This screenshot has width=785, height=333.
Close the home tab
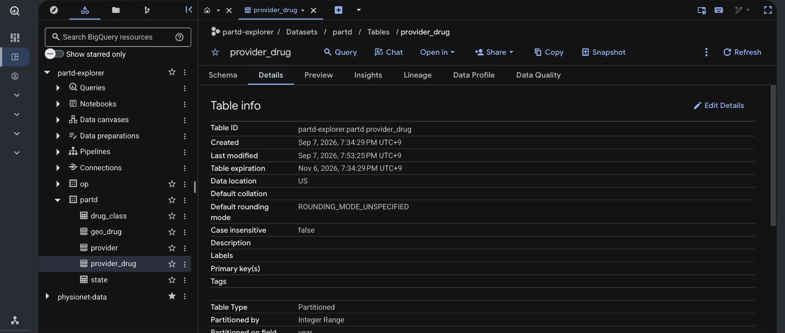coord(229,10)
